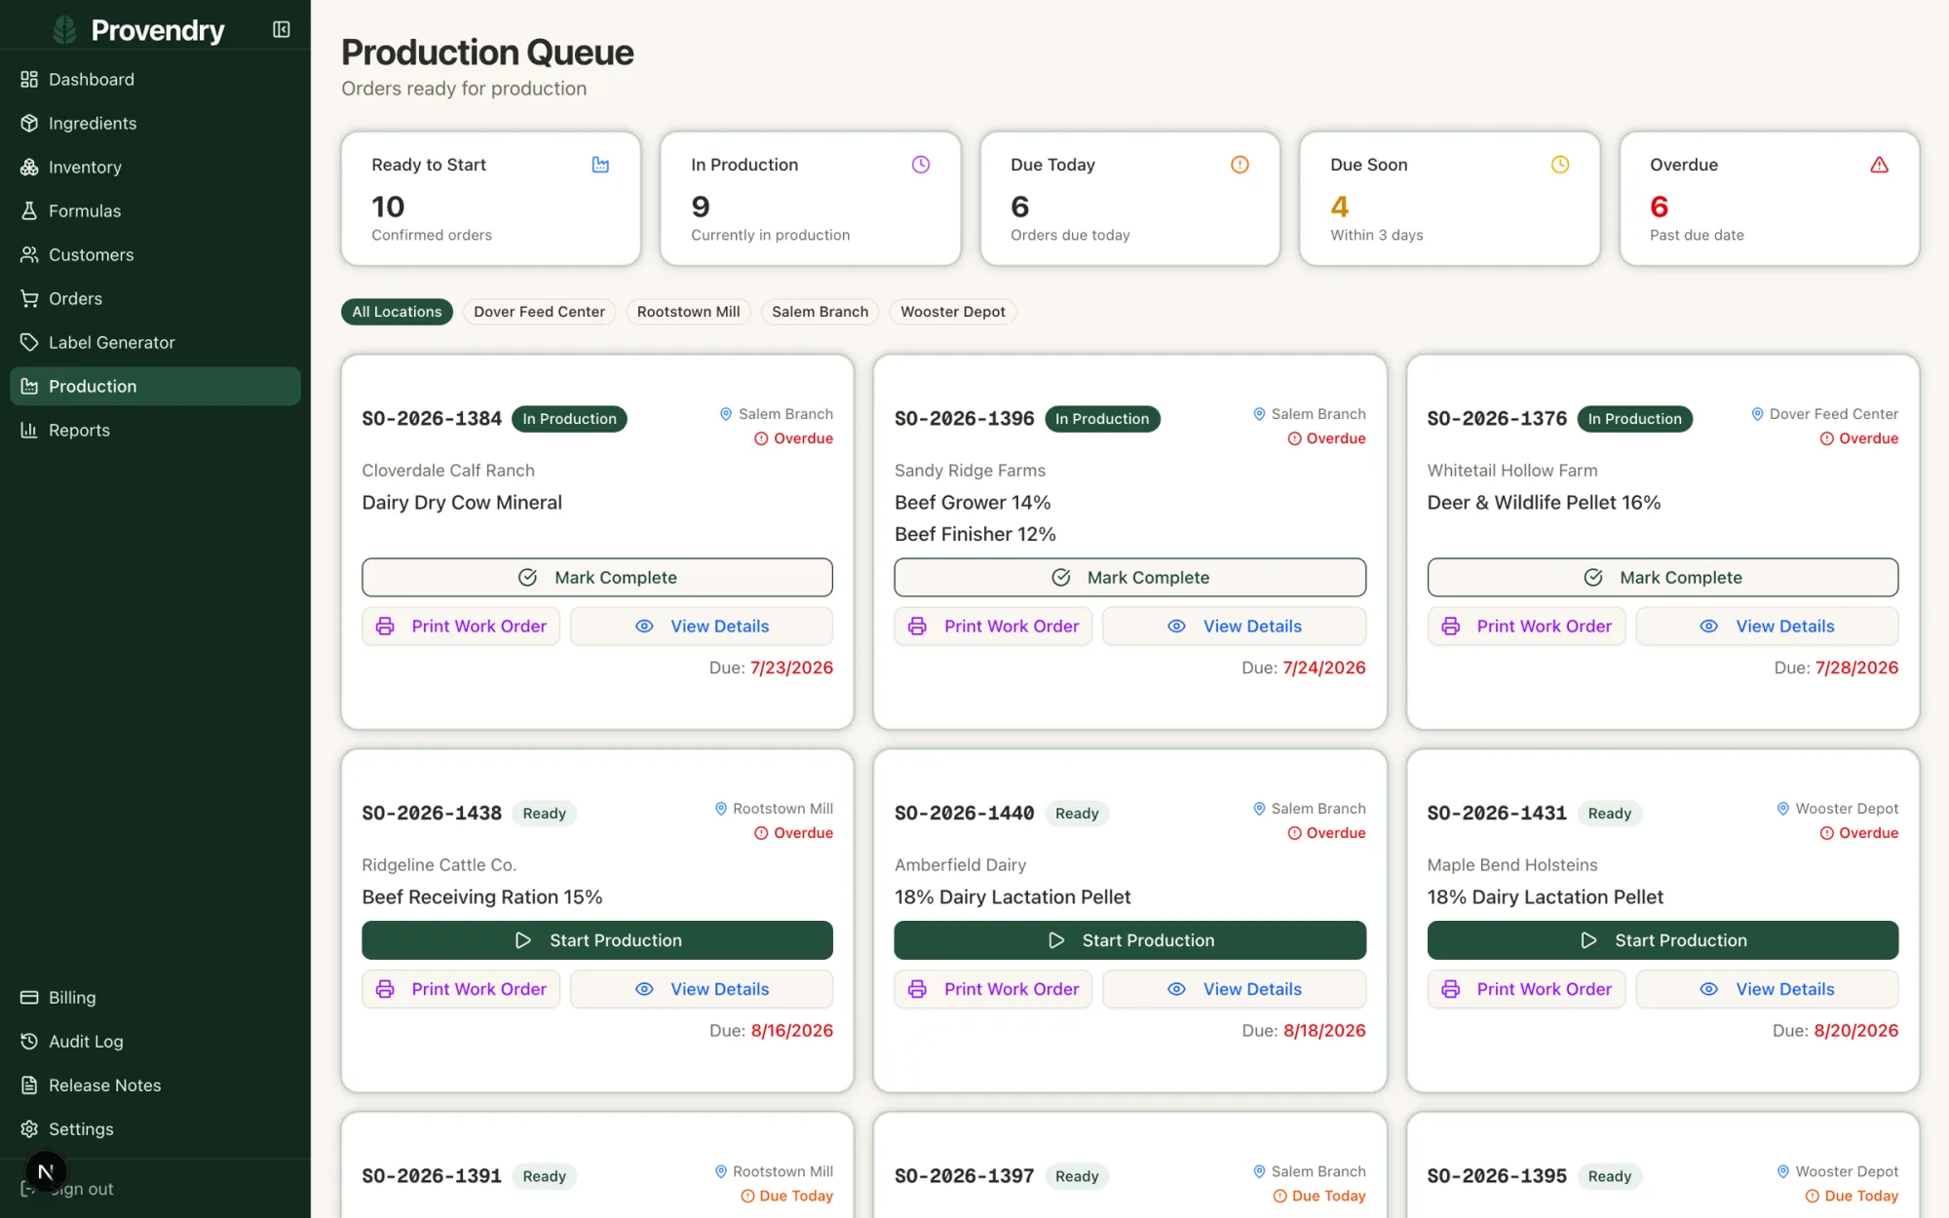This screenshot has height=1218, width=1949.
Task: Click Dover Feed Center location on SO-2026-1376
Action: coord(1824,414)
